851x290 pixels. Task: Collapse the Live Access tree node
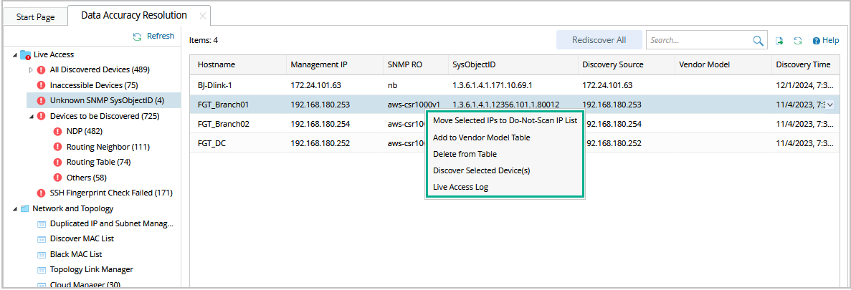point(15,54)
